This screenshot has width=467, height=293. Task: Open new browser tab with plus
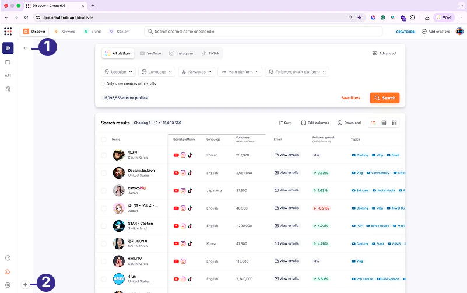93,6
